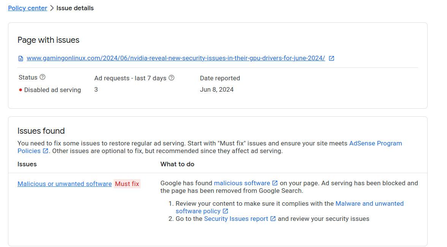Click the Policy center breadcrumb link
Viewport: 447px width, 247px height.
pos(27,8)
